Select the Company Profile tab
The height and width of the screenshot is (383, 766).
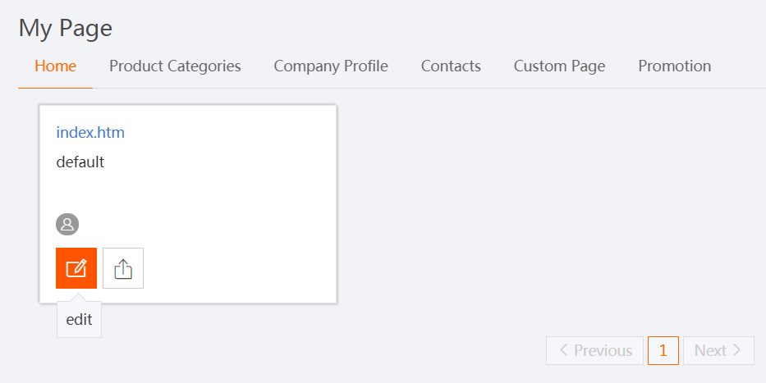[331, 66]
